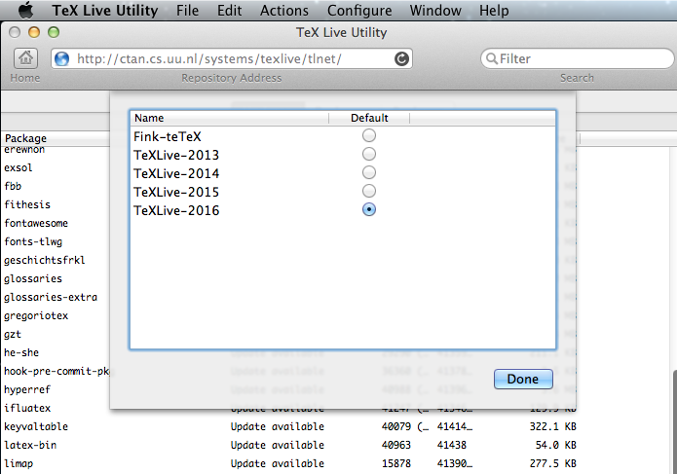Screen dimensions: 677x474
Task: Click the Home toolbar icon
Action: click(x=25, y=58)
